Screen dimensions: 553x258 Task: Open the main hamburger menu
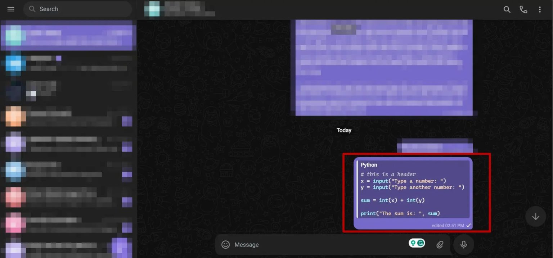coord(10,9)
